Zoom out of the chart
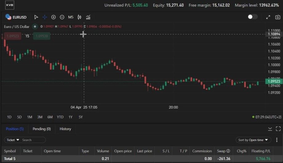The height and width of the screenshot is (163, 283). pos(62,17)
